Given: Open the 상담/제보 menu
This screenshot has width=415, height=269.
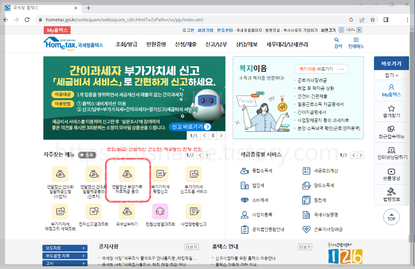Looking at the screenshot, I should coord(247,44).
